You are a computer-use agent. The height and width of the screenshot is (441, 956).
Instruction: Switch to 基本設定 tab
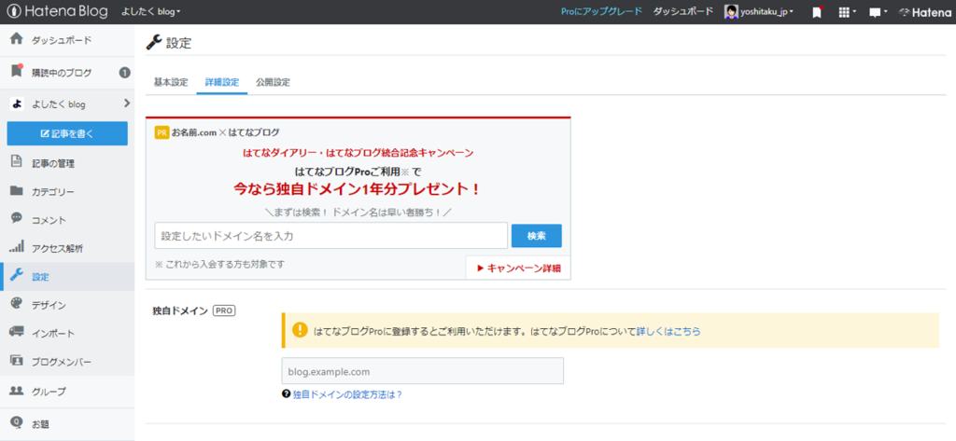(171, 82)
